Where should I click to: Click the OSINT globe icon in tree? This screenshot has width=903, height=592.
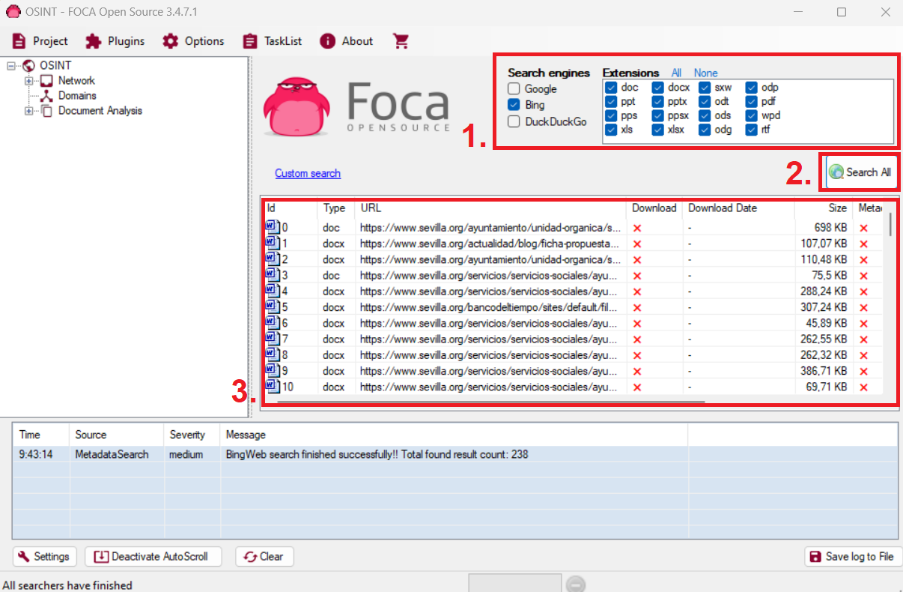29,66
